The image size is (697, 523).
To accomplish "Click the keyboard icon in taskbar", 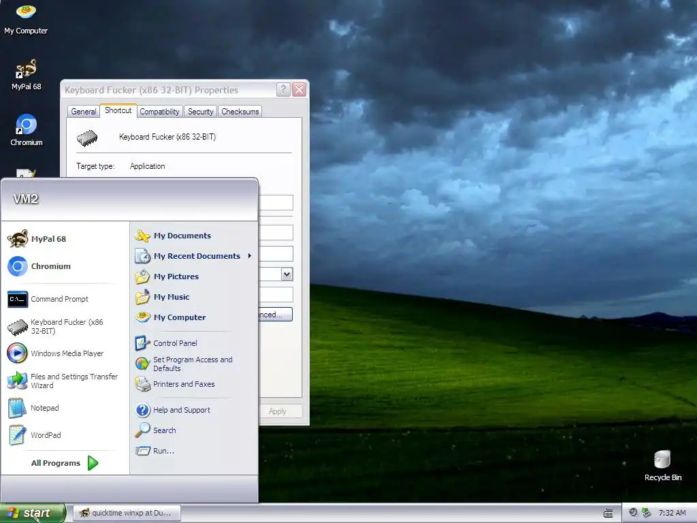I will point(608,513).
